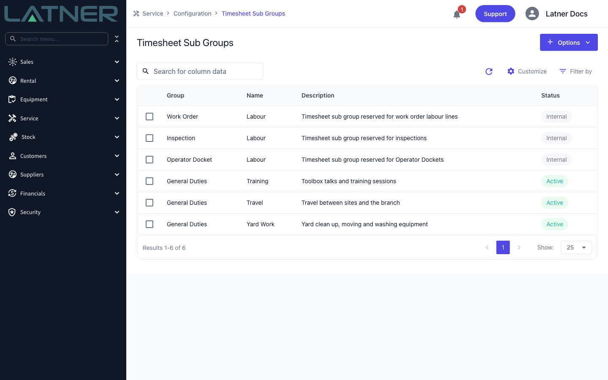Select the Operator Docket row checkbox
Viewport: 608px width, 380px height.
point(149,160)
